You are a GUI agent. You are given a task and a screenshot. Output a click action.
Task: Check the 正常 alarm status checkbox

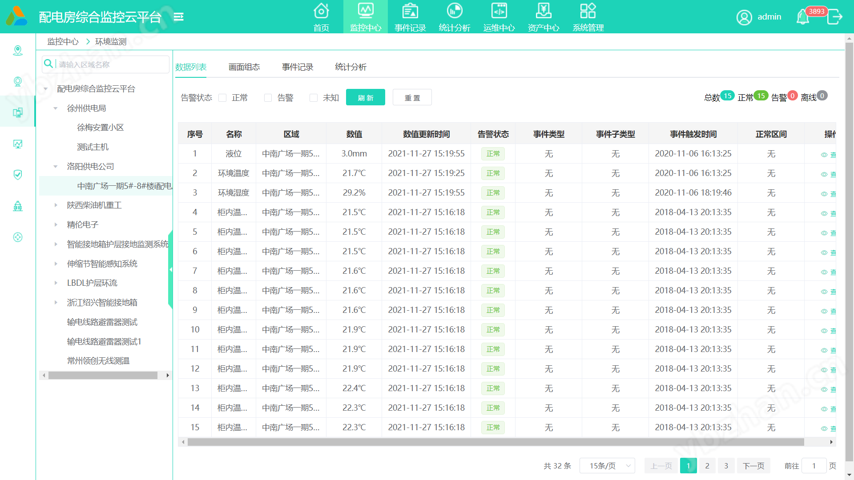tap(222, 98)
